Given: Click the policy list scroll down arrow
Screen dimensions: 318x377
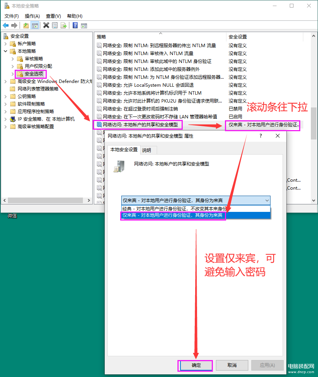Looking at the screenshot, I should tap(313, 200).
